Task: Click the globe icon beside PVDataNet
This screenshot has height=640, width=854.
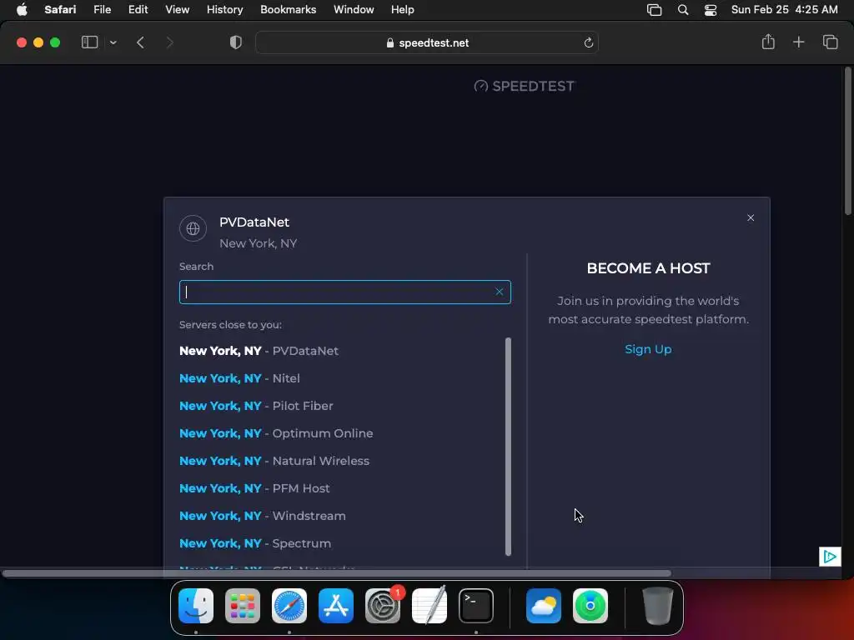Action: tap(193, 228)
